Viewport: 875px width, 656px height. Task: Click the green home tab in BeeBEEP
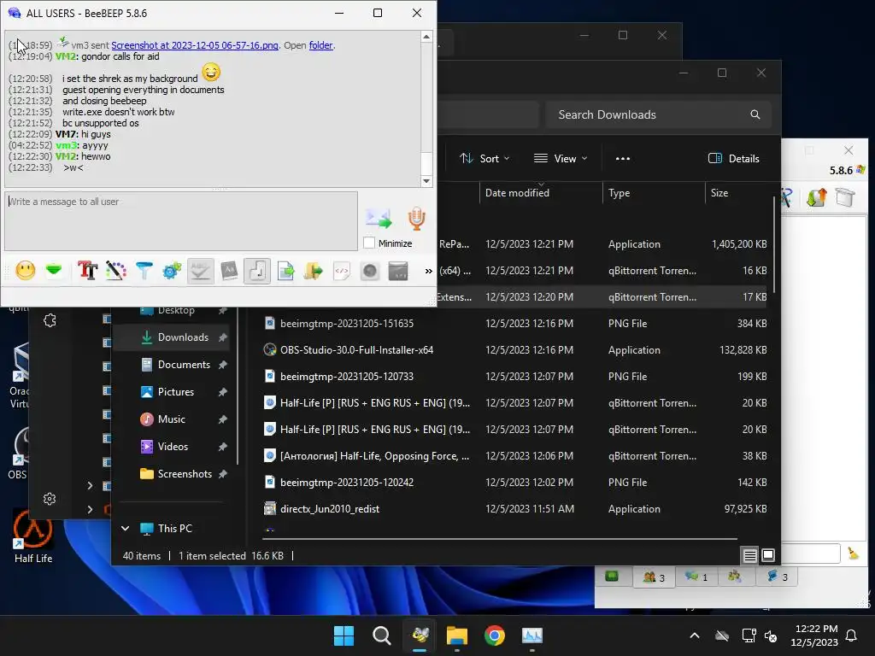[612, 577]
